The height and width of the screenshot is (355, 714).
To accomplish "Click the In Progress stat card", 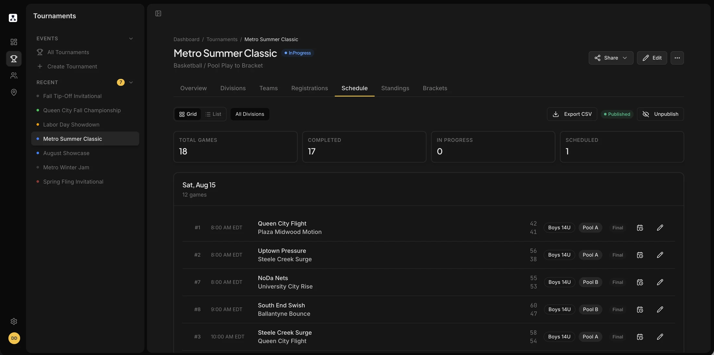I will (x=493, y=147).
